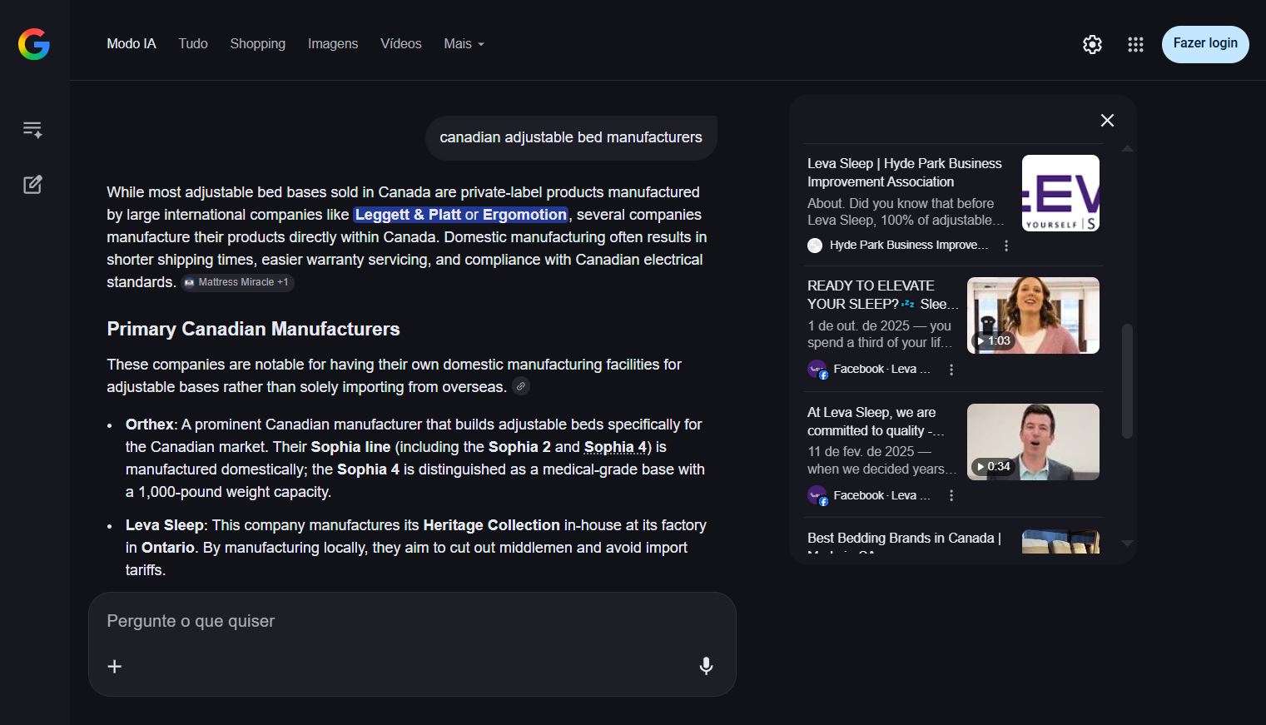Open the Google apps grid
The height and width of the screenshot is (725, 1266).
coord(1135,44)
